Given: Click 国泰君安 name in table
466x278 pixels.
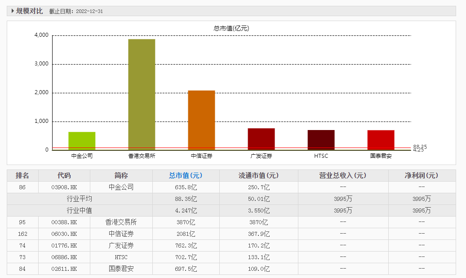Looking at the screenshot, I should 121,269.
